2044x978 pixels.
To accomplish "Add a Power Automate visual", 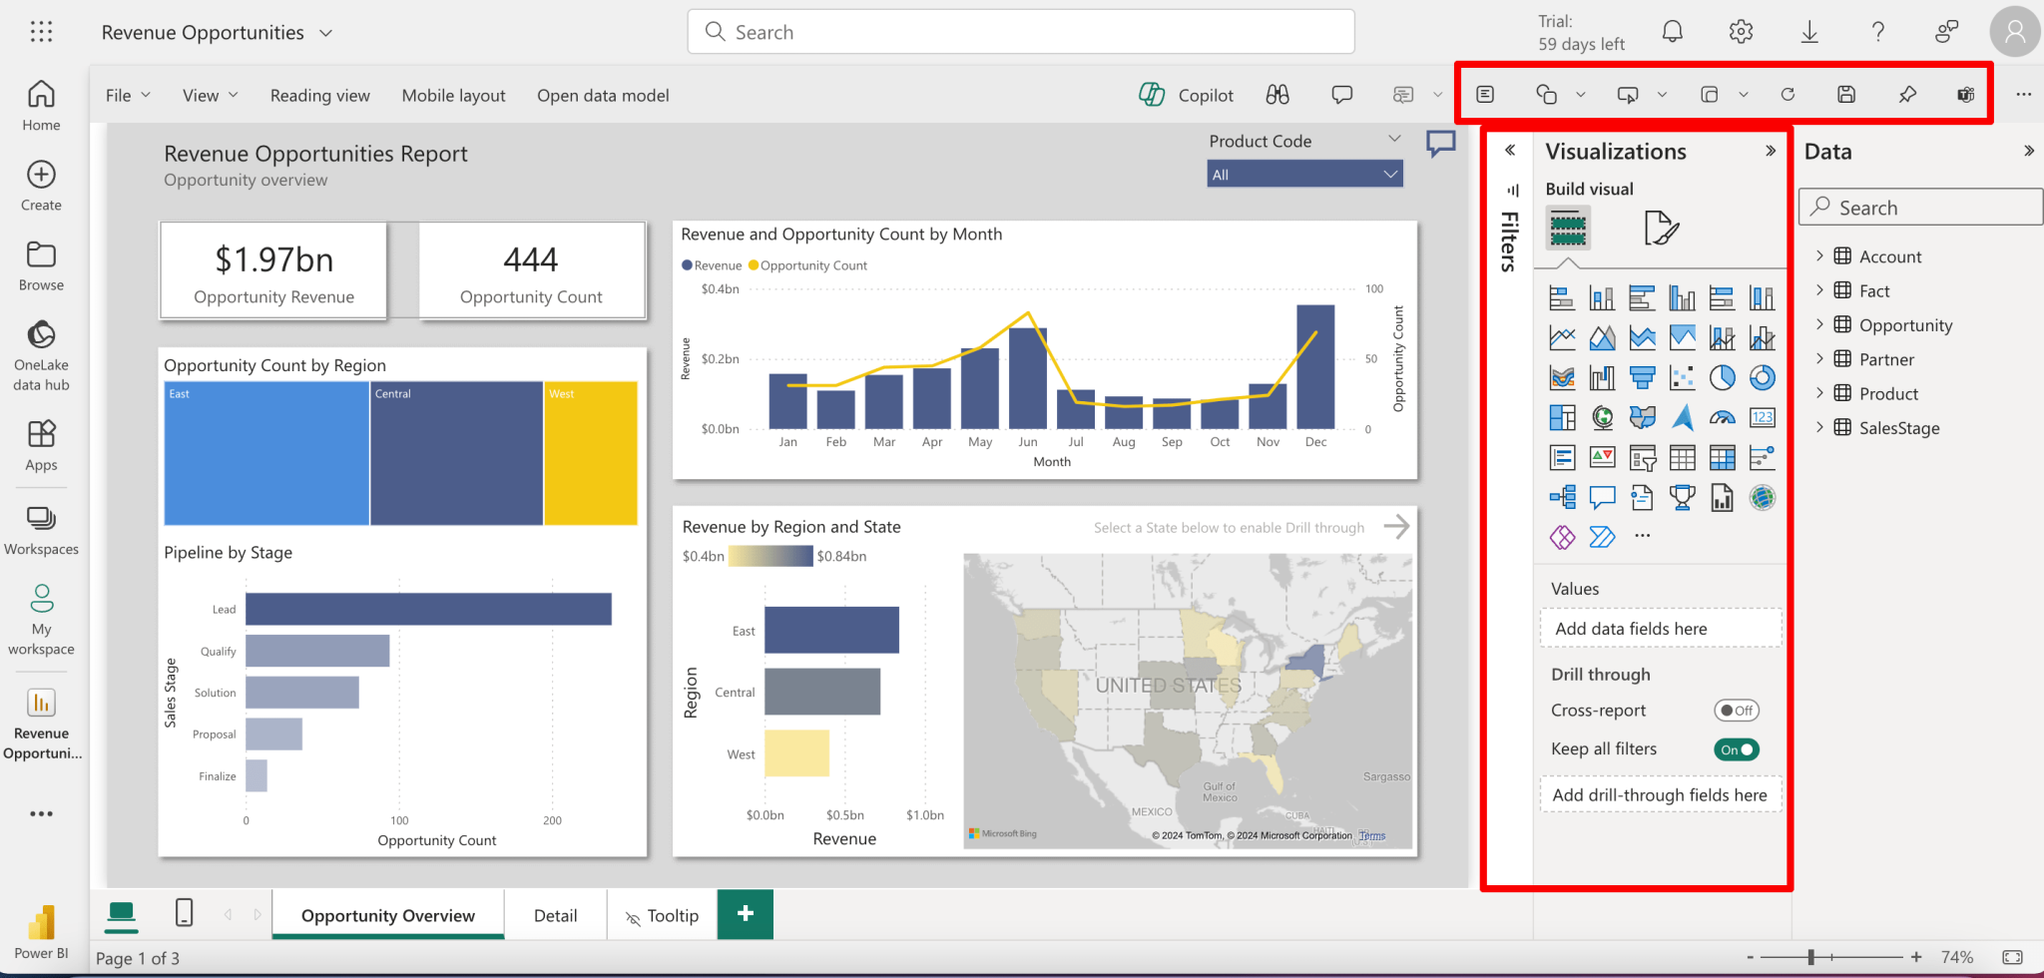I will point(1602,536).
